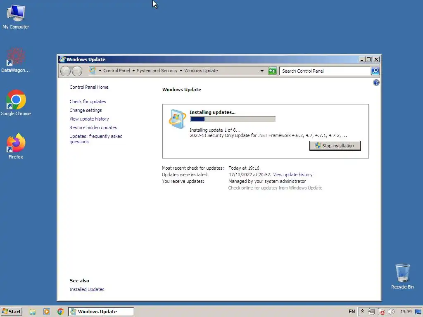Open My Computer desktop icon
This screenshot has width=423, height=317.
point(16,17)
